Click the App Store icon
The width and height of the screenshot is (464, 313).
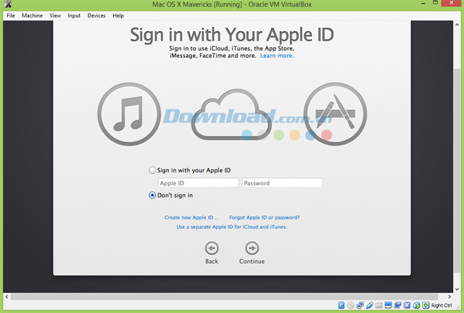point(335,114)
